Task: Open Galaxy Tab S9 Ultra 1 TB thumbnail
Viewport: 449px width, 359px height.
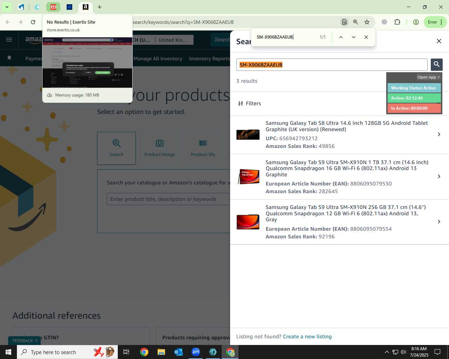Action: point(248,177)
